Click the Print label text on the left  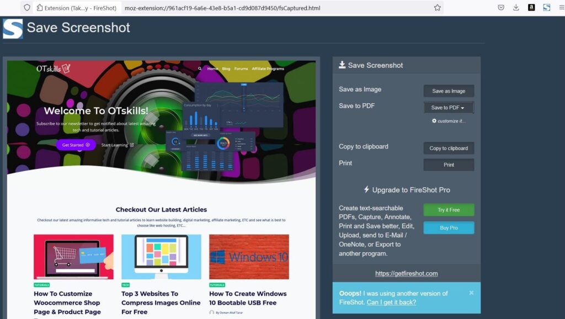[345, 163]
